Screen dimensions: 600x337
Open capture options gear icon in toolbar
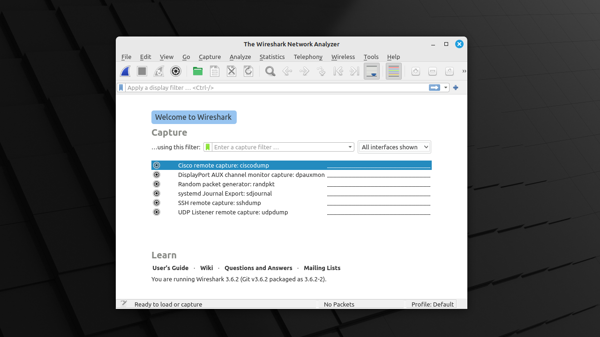176,71
